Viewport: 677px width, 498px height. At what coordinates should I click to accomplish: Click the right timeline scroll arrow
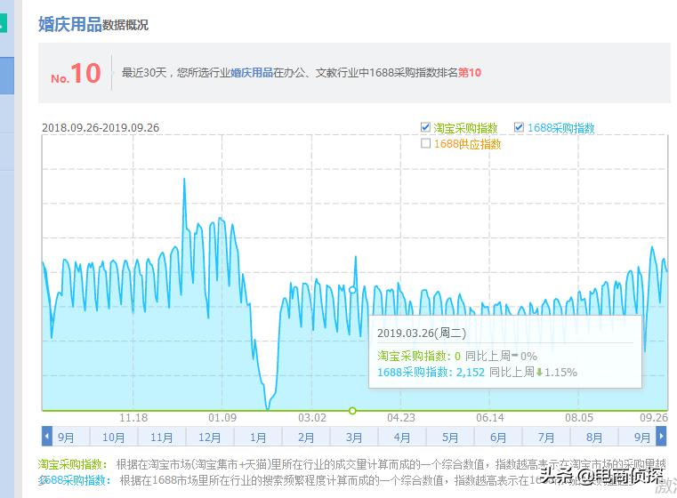pyautogui.click(x=661, y=437)
